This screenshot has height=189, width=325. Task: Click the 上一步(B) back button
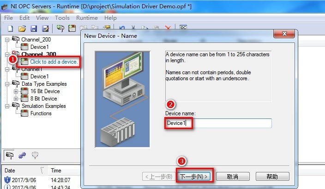(159, 177)
